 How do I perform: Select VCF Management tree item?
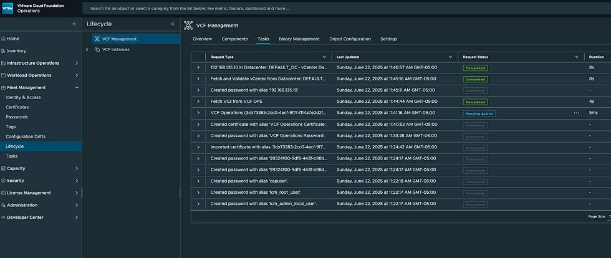[136, 39]
